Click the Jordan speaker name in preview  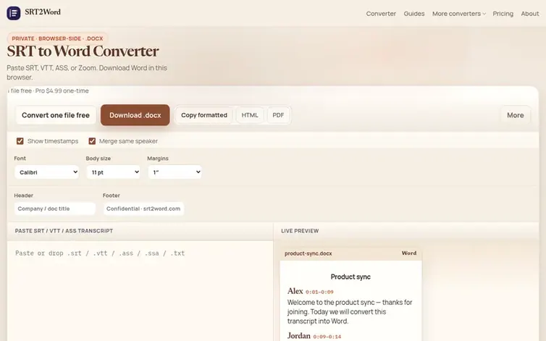[x=299, y=336]
